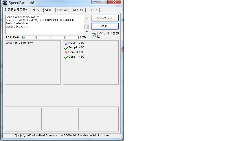Click the blue down arrow beside HD0

coord(66,43)
